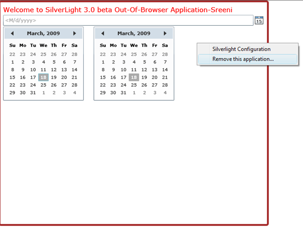Choose day 14 in left calendar
The width and height of the screenshot is (303, 229).
(x=74, y=70)
